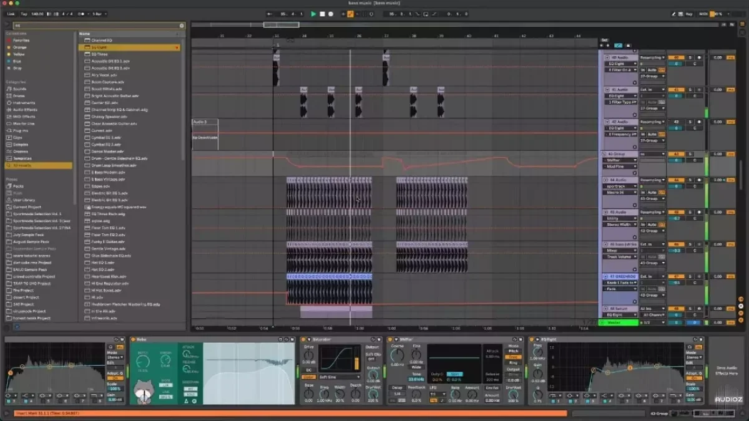Select All results in the browser
The height and width of the screenshot is (421, 749).
coord(39,165)
